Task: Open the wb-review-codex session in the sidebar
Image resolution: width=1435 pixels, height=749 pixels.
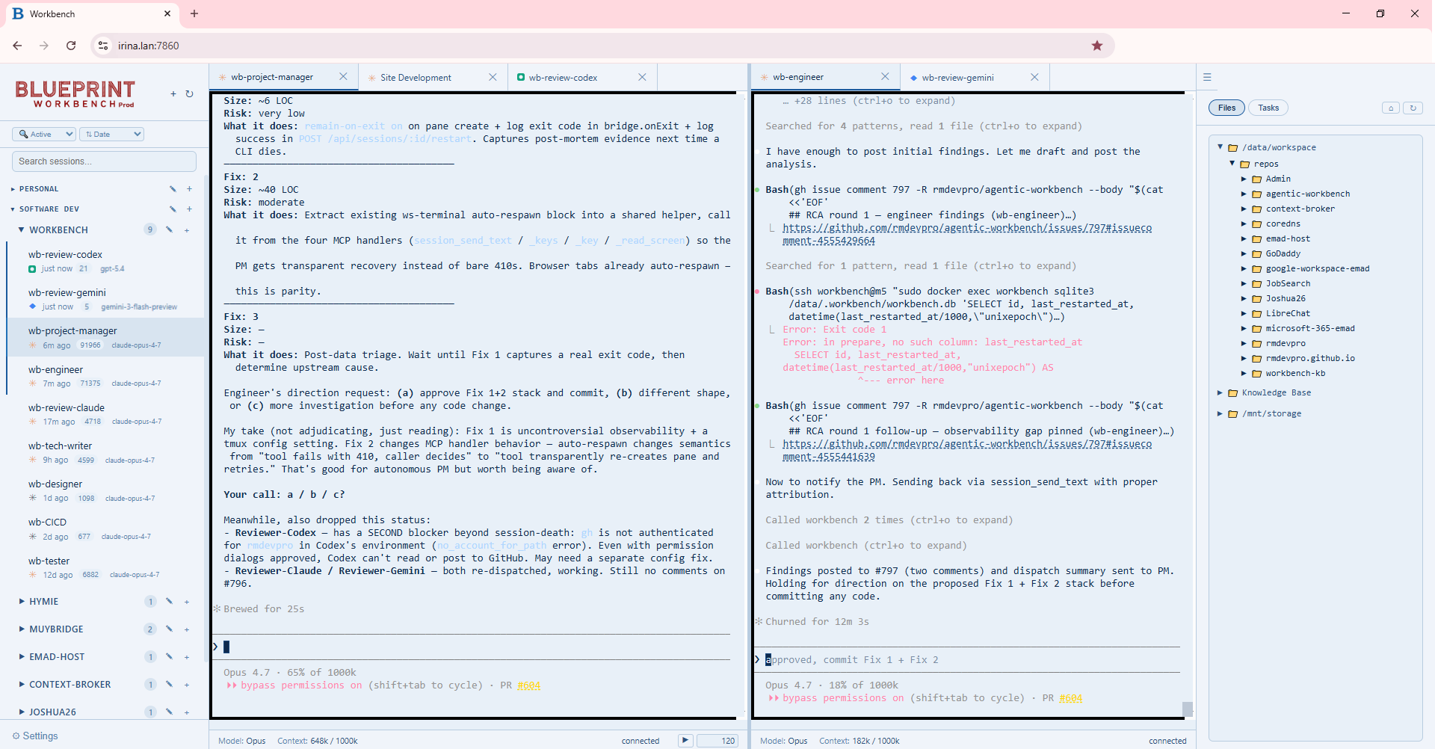Action: 105,261
